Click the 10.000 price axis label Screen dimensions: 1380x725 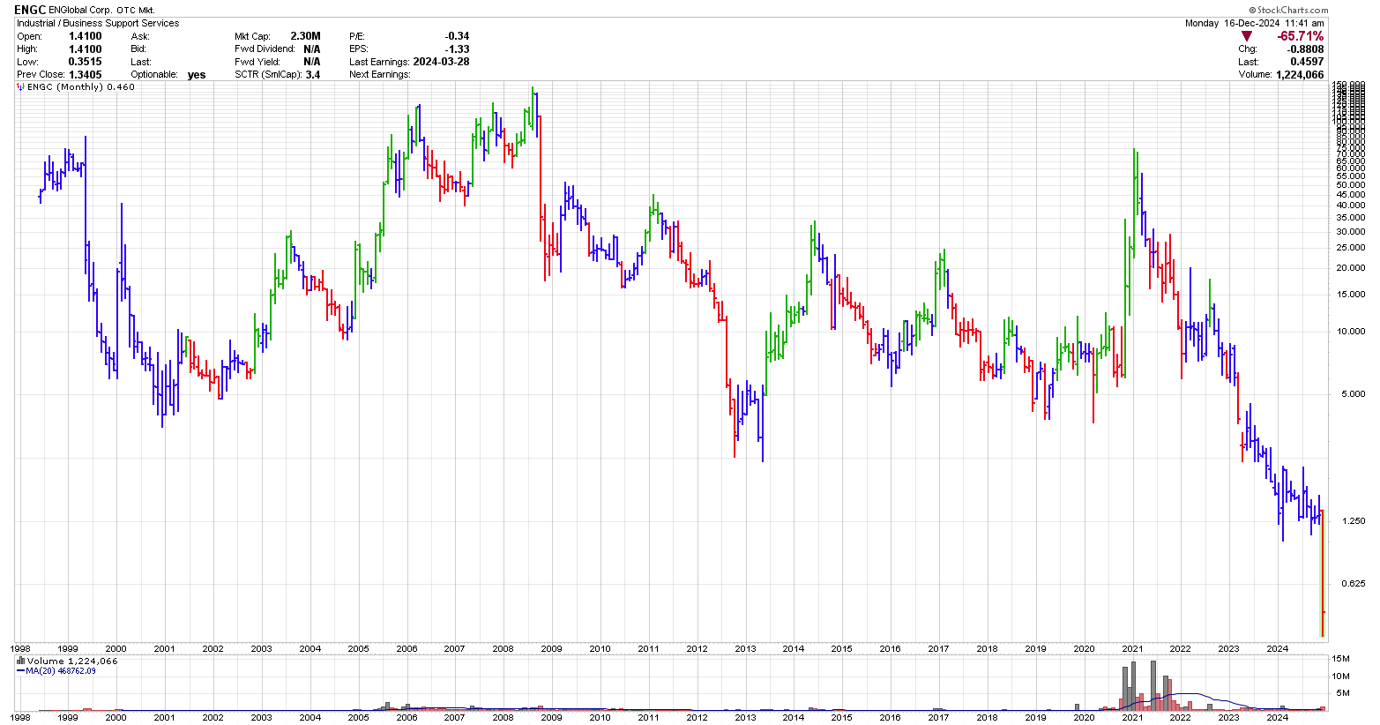point(1350,332)
